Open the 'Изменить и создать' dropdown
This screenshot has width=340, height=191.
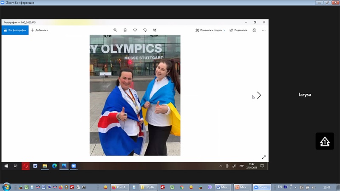pos(210,30)
